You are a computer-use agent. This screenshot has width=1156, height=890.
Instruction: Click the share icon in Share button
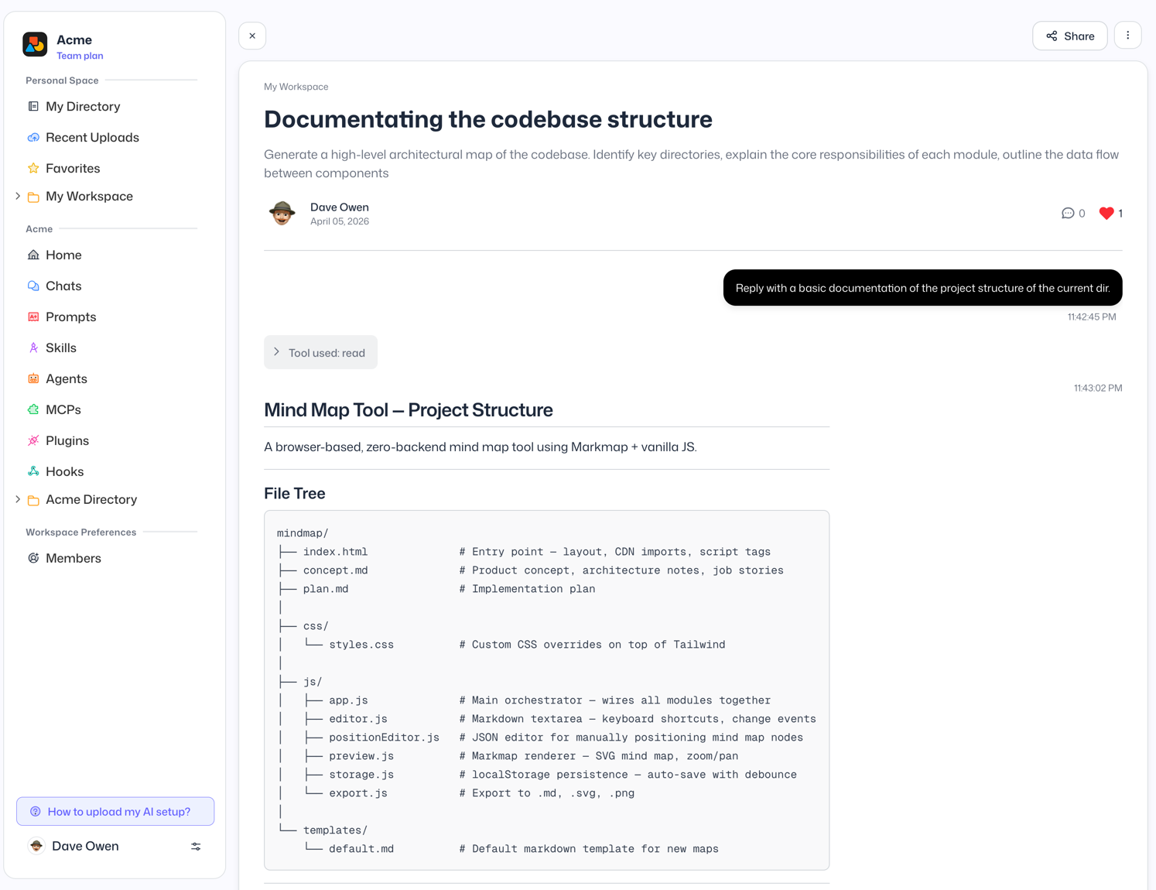point(1052,36)
